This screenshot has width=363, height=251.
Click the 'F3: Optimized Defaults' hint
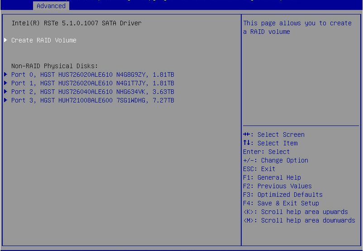283,195
